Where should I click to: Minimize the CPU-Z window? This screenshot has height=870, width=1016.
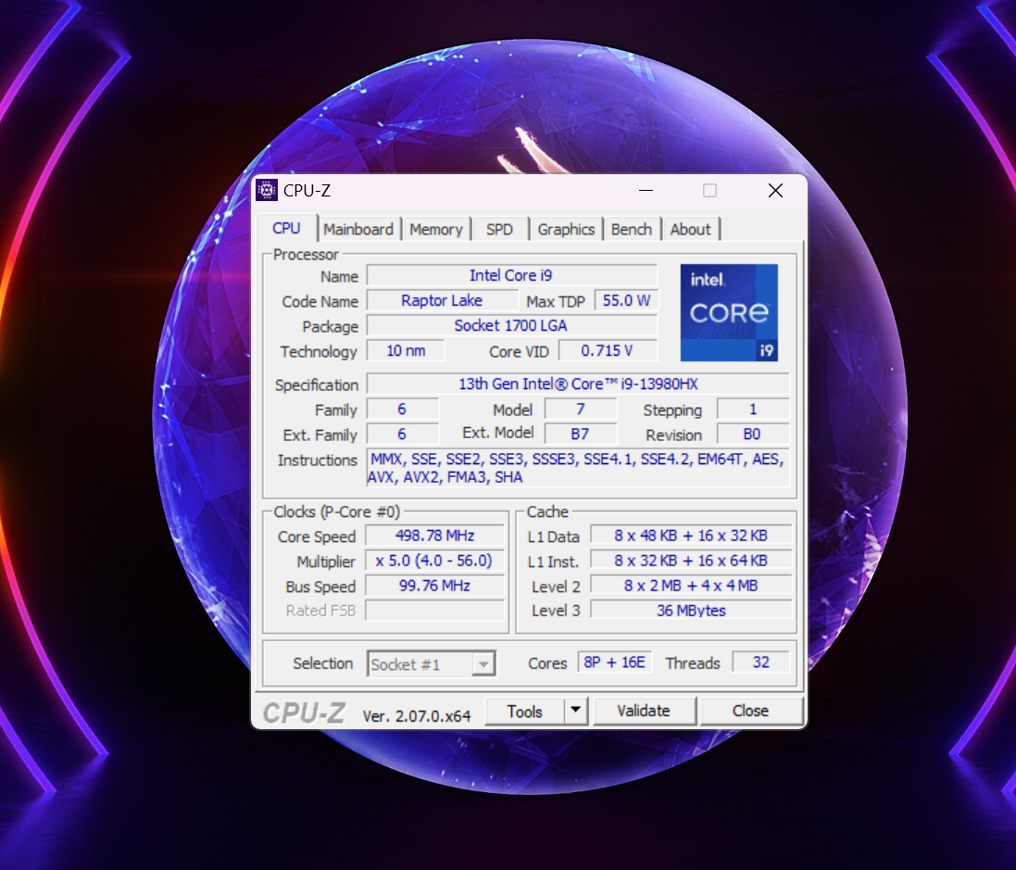646,191
